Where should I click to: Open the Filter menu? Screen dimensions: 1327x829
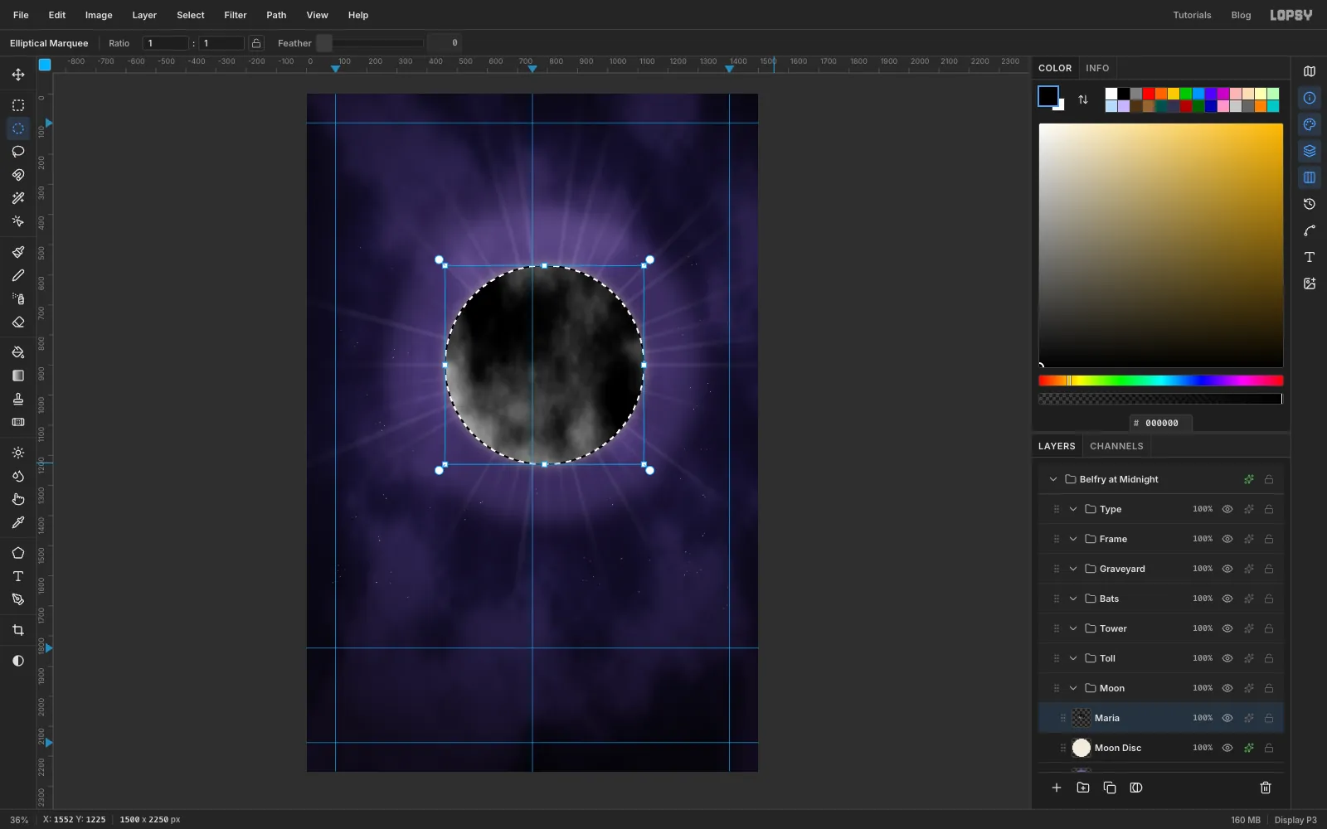pyautogui.click(x=236, y=15)
